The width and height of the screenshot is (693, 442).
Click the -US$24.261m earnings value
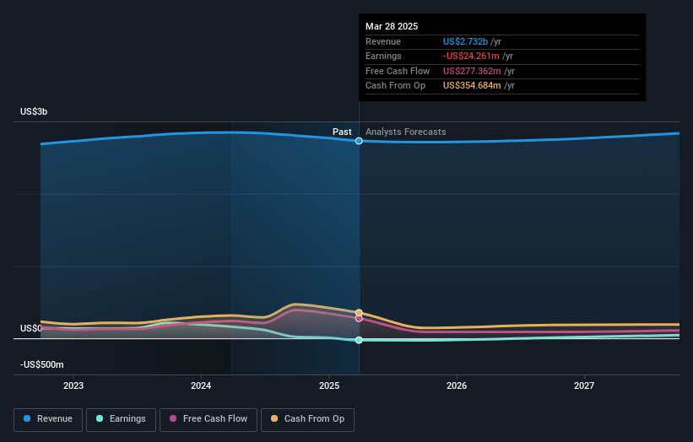(471, 56)
